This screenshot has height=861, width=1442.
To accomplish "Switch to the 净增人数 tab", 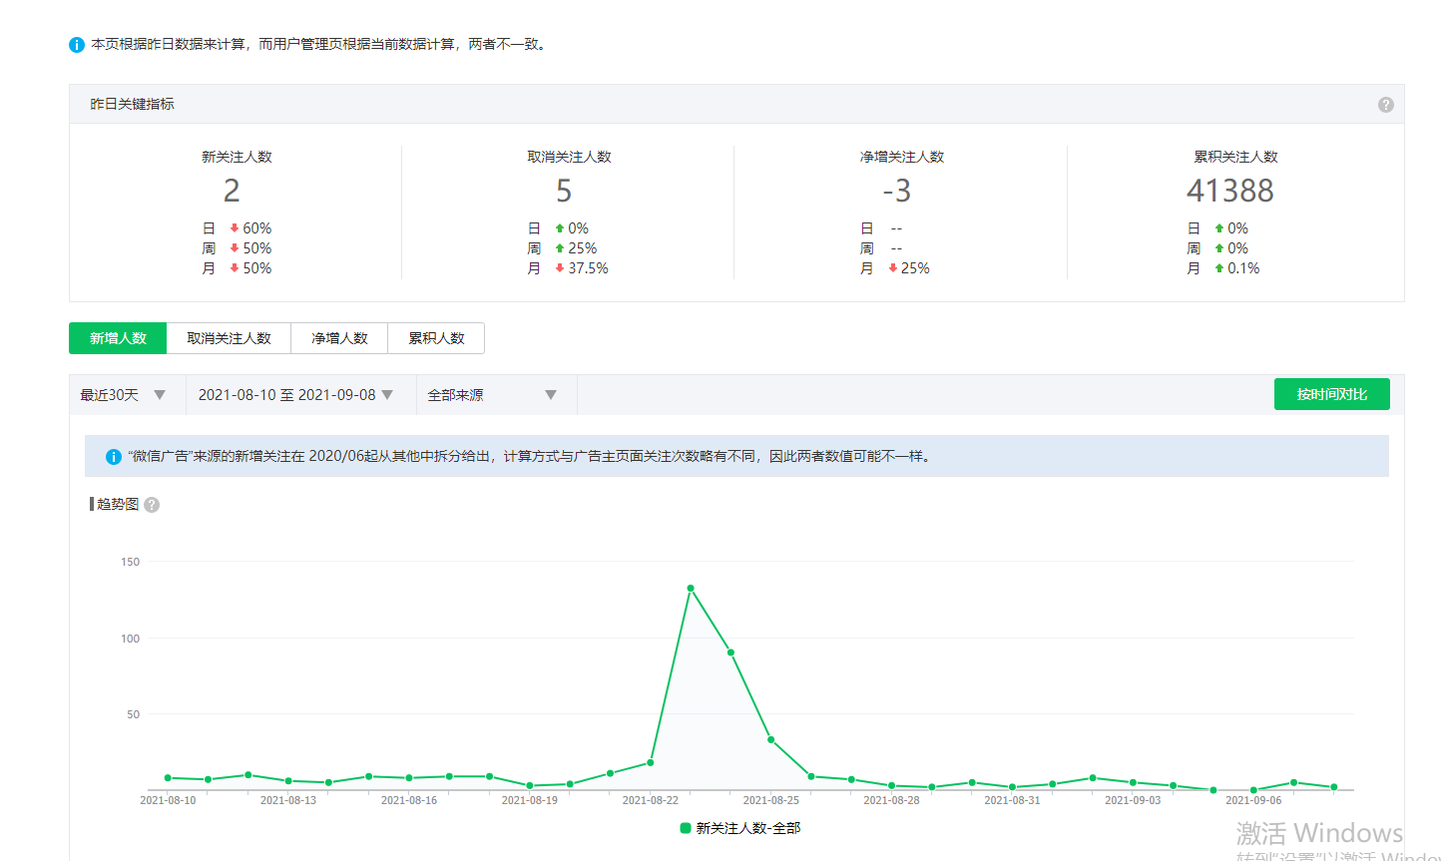I will click(339, 338).
